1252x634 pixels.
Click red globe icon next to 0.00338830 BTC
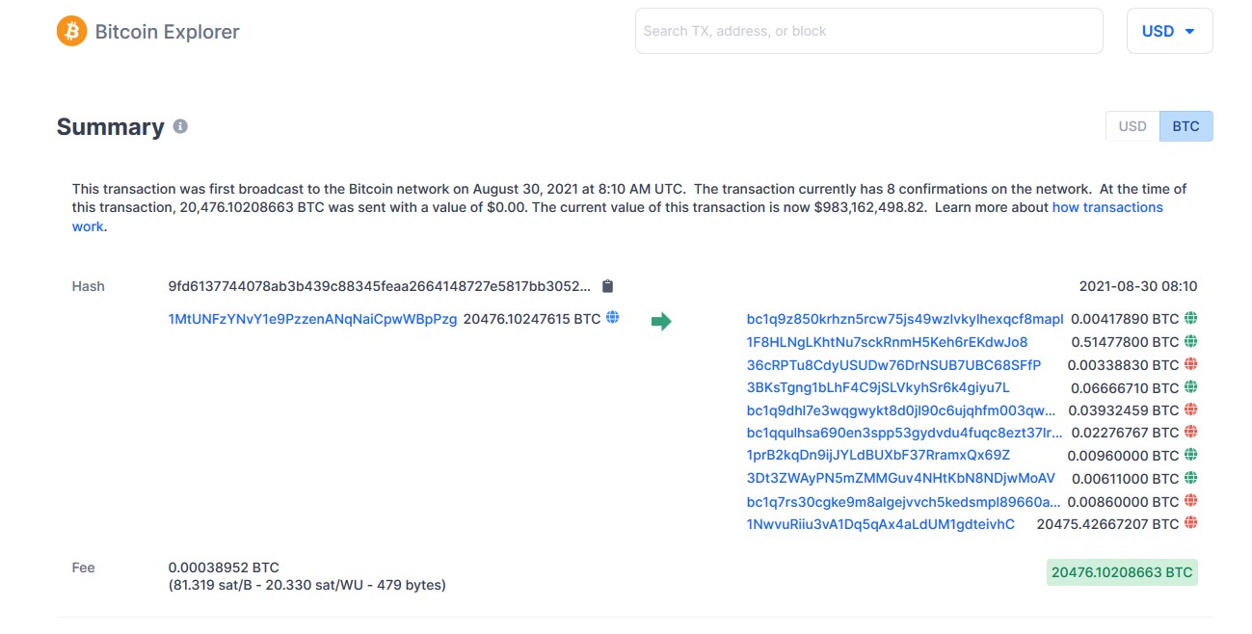coord(1190,364)
